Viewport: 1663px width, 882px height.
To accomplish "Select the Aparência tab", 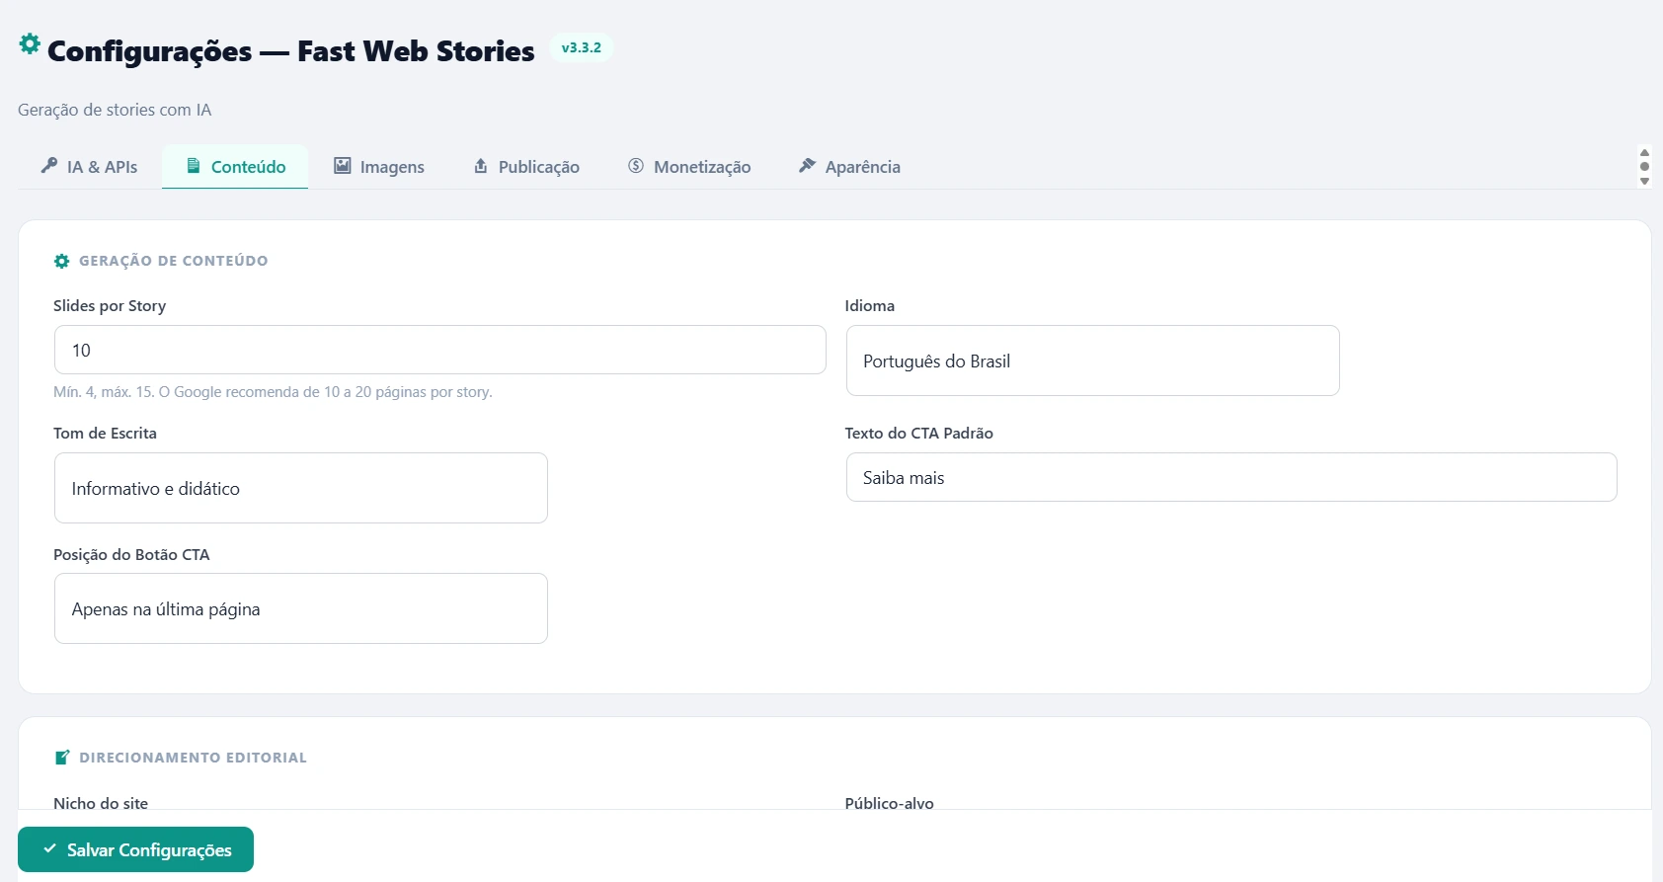I will click(x=849, y=167).
